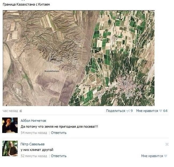This screenshot has width=174, height=167.
Task: Delete Пётр Савельев's comment with the X icon
Action: [167, 144]
